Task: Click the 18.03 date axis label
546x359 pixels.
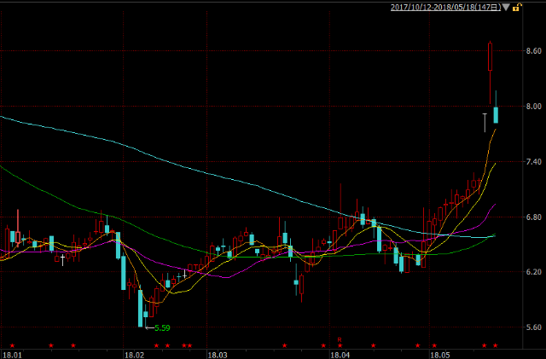Action: click(218, 355)
